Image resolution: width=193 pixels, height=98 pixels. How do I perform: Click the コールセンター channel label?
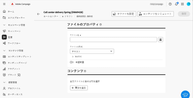point(51,16)
